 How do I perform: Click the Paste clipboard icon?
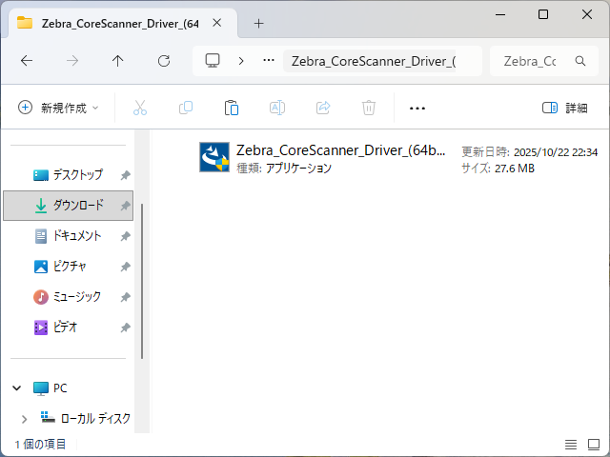pyautogui.click(x=232, y=108)
